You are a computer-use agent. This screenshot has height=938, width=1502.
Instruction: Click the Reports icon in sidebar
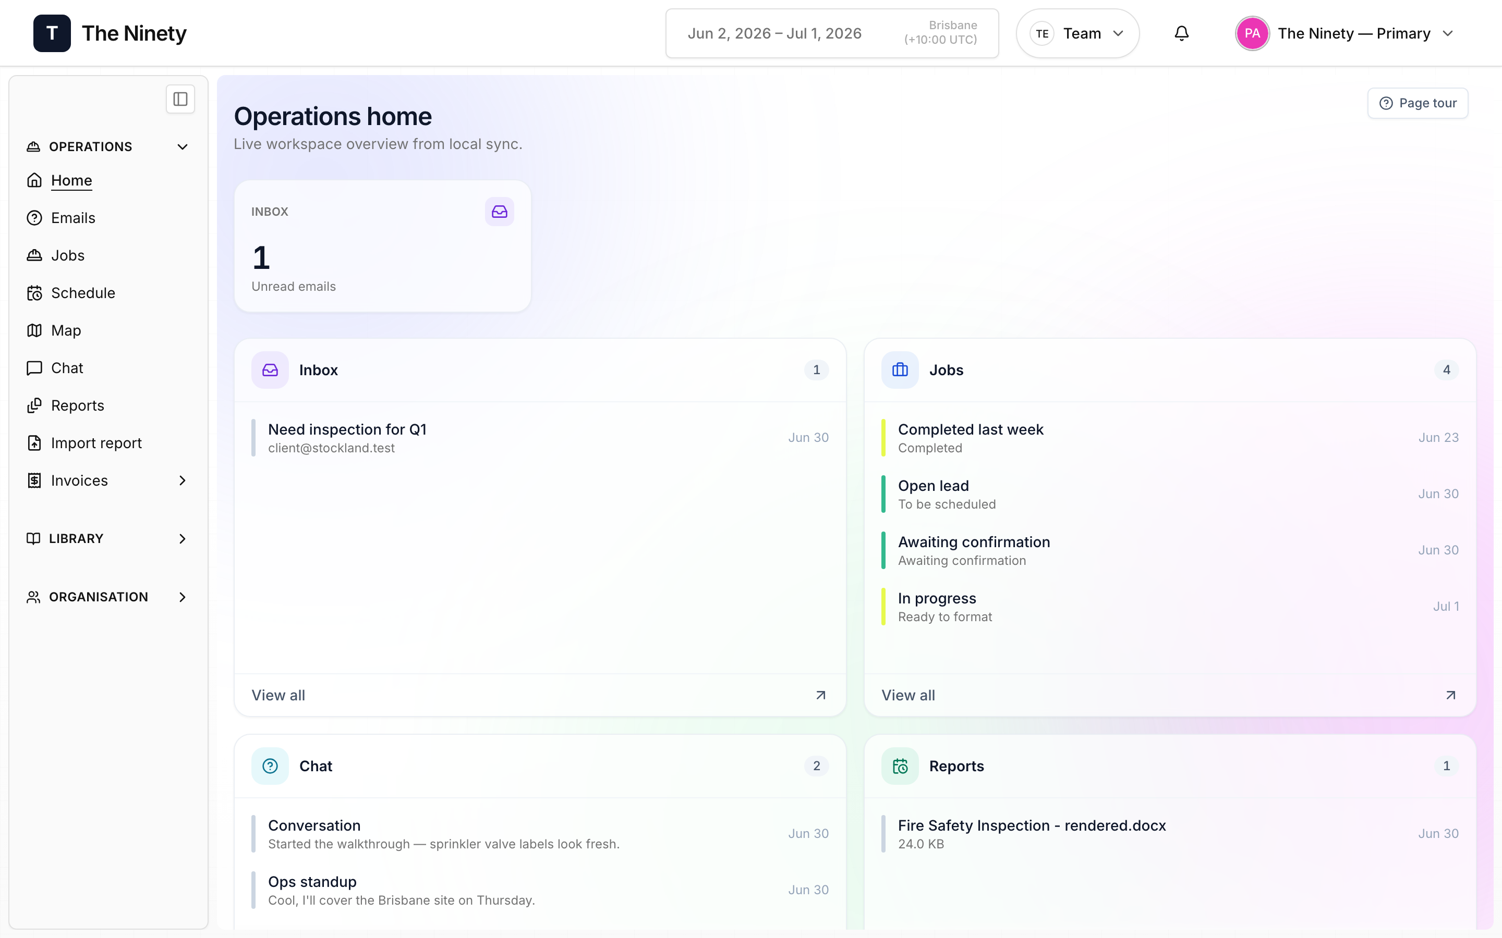click(x=34, y=406)
